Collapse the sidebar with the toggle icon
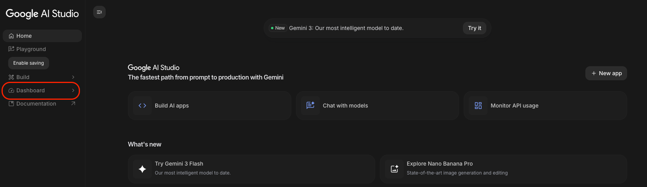Viewport: 647px width, 187px height. [x=99, y=12]
